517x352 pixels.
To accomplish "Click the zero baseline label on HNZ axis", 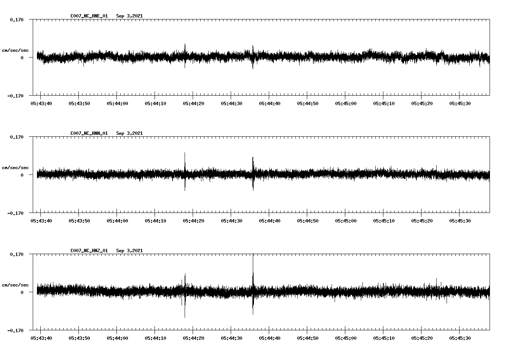I will point(22,292).
